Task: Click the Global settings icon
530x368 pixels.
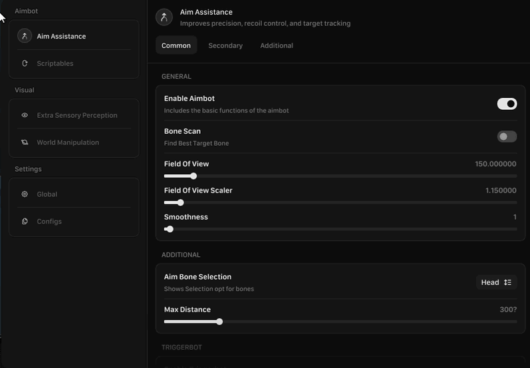Action: (x=25, y=194)
